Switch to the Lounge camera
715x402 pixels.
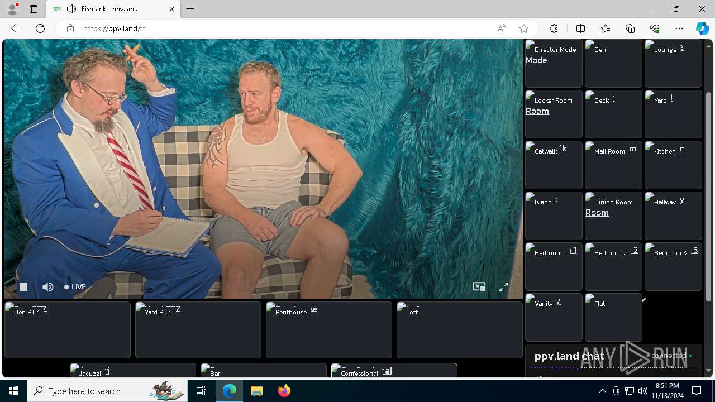point(673,63)
